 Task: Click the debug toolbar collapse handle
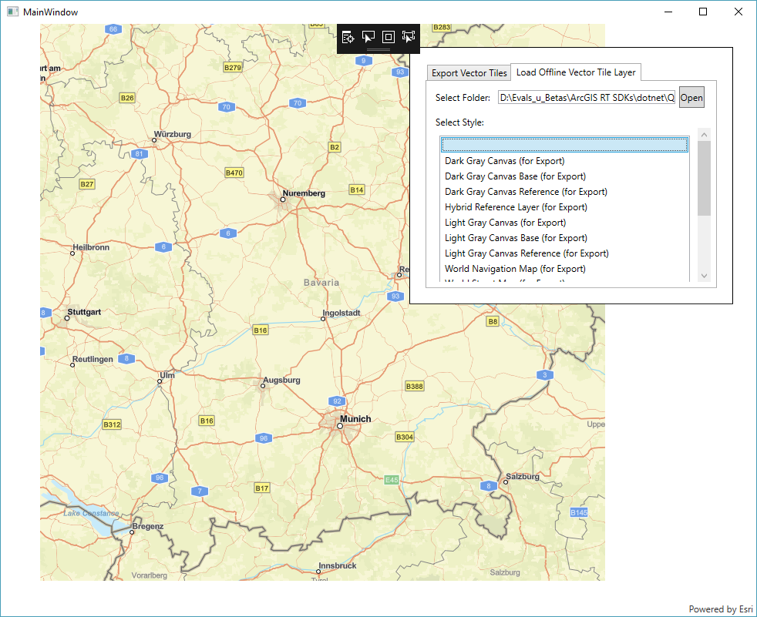pos(378,49)
